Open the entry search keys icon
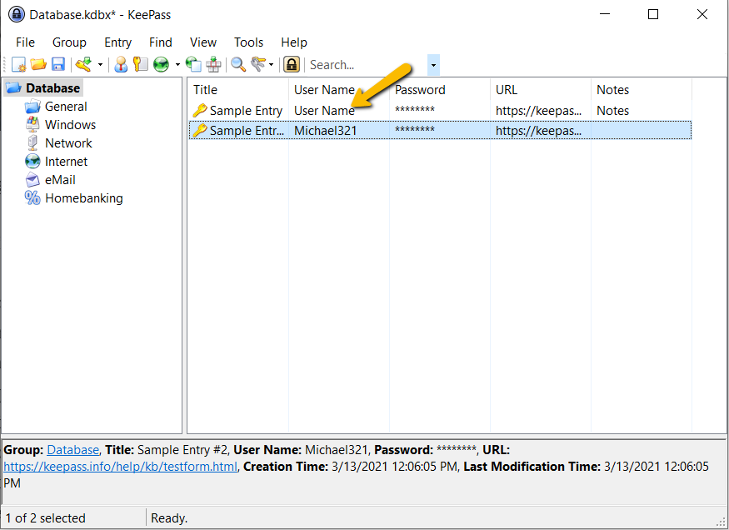 pyautogui.click(x=257, y=64)
